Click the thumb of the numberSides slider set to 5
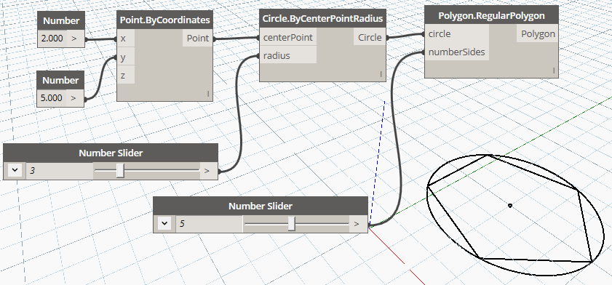Image resolution: width=612 pixels, height=285 pixels. pyautogui.click(x=292, y=224)
